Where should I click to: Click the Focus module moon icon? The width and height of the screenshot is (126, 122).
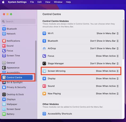44,56
